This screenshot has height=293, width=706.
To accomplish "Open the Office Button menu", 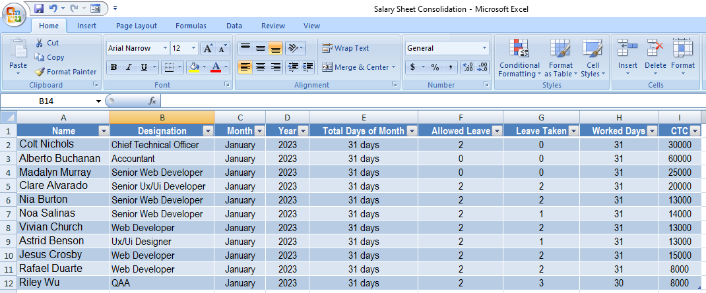I will [14, 14].
